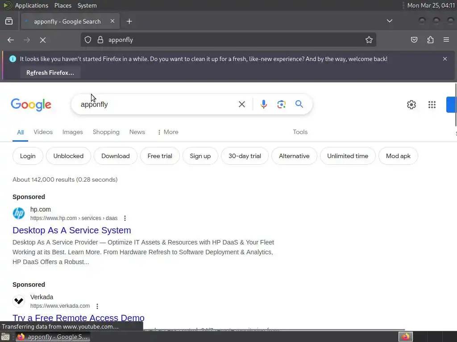Click the Google logo

[31, 105]
